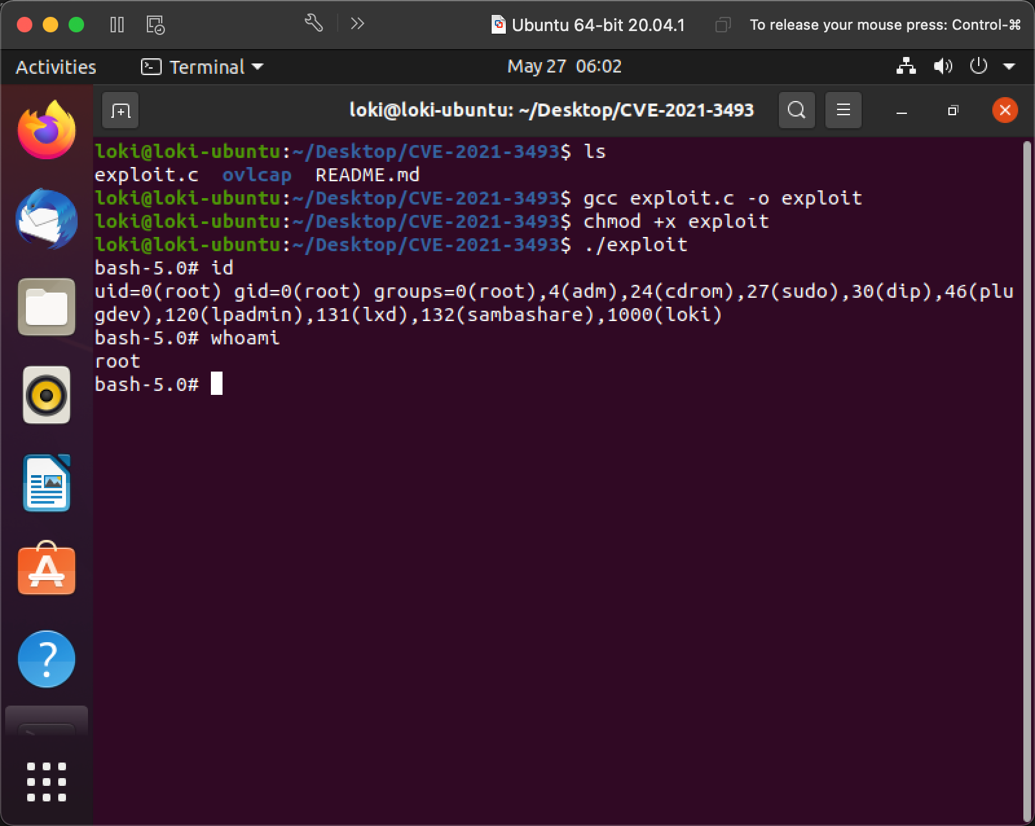Show all applications grid
Viewport: 1035px width, 826px height.
click(x=46, y=782)
